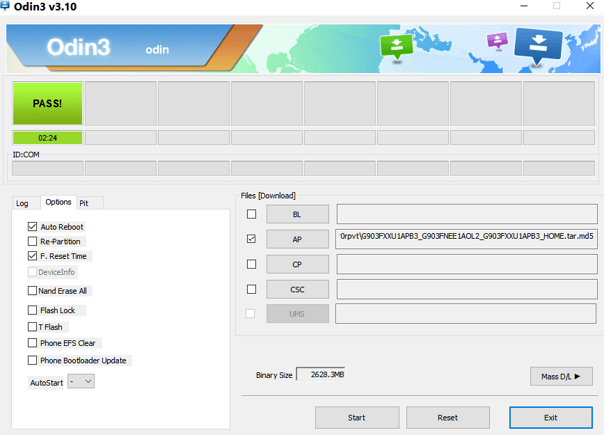604x435 pixels.
Task: Tick the CP file checkbox
Action: pos(251,264)
